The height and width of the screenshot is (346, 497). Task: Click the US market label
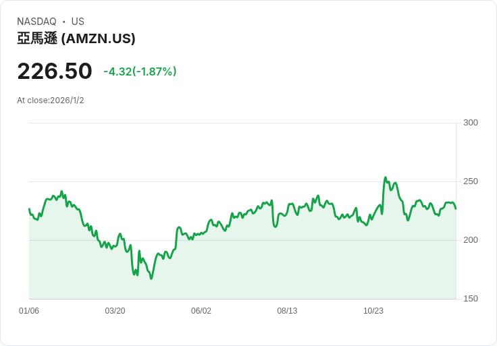point(78,22)
